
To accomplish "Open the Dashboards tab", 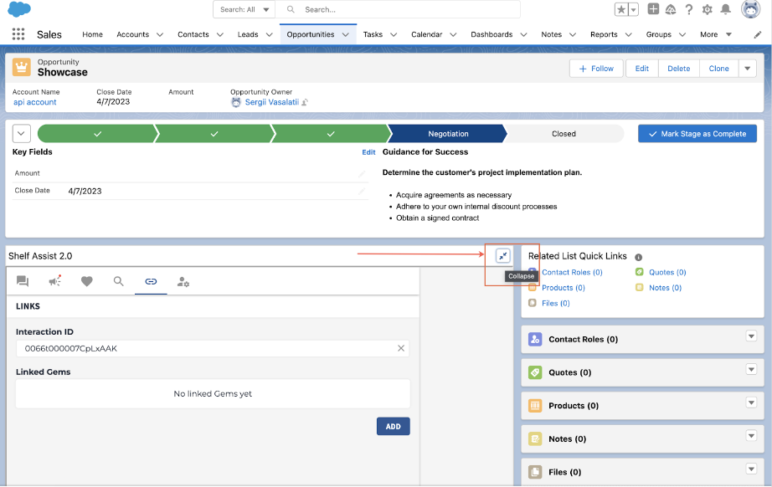I will [x=492, y=34].
